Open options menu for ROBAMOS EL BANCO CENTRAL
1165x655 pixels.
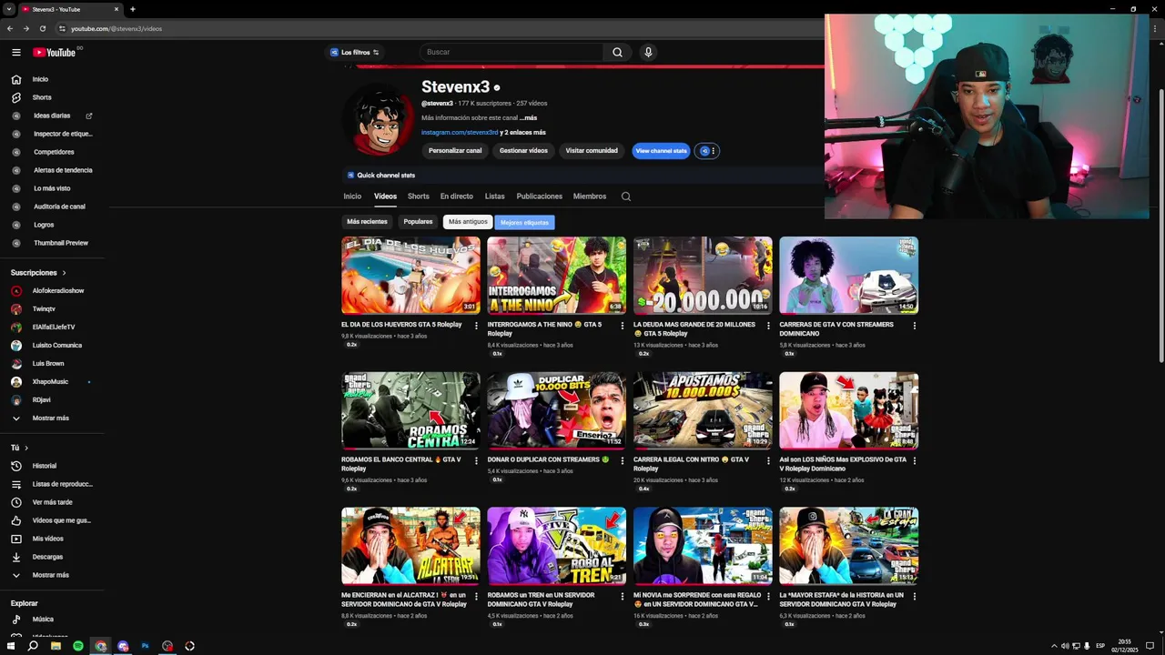click(x=476, y=461)
